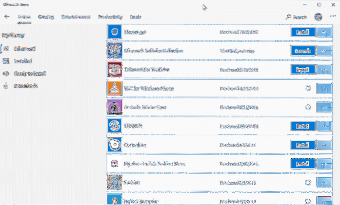Screen dimensions: 340x205
Task: Launch Microsoft Solitaire Collection
Action: point(300,51)
